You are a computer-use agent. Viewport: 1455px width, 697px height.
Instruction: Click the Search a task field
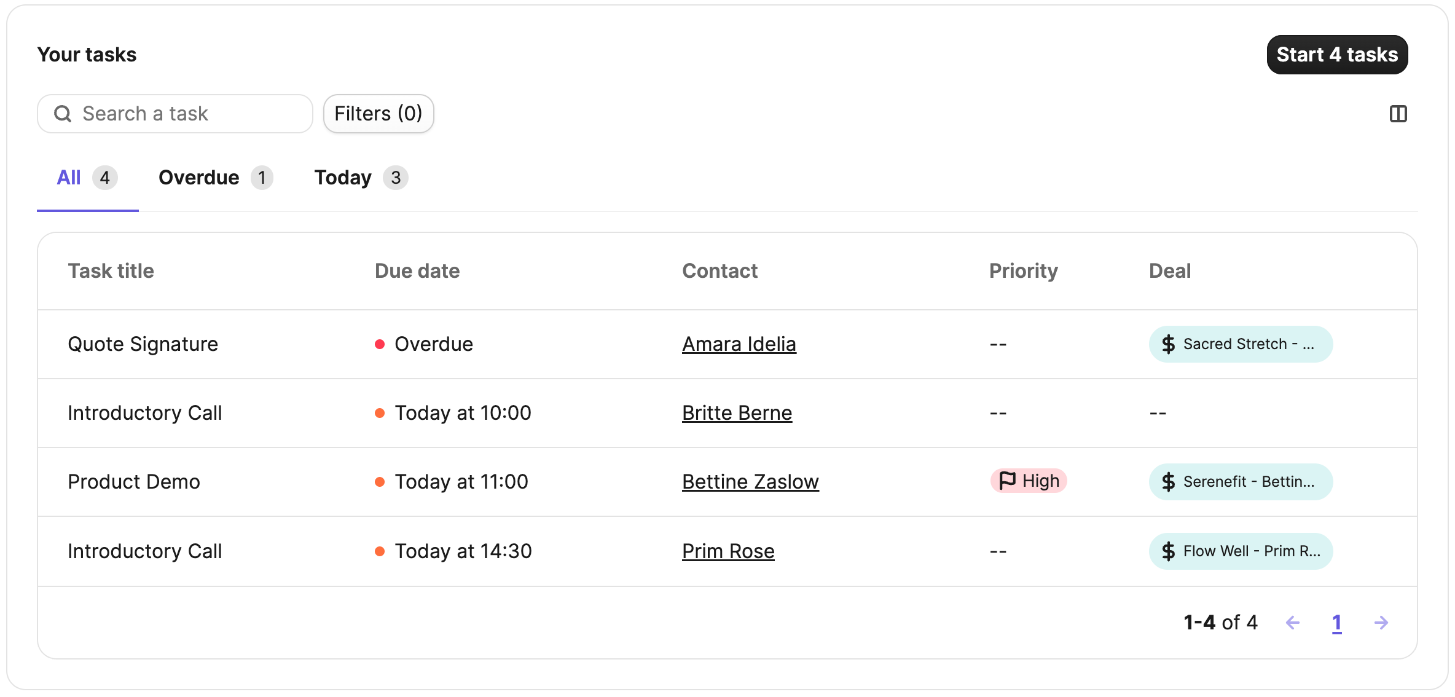pos(175,114)
